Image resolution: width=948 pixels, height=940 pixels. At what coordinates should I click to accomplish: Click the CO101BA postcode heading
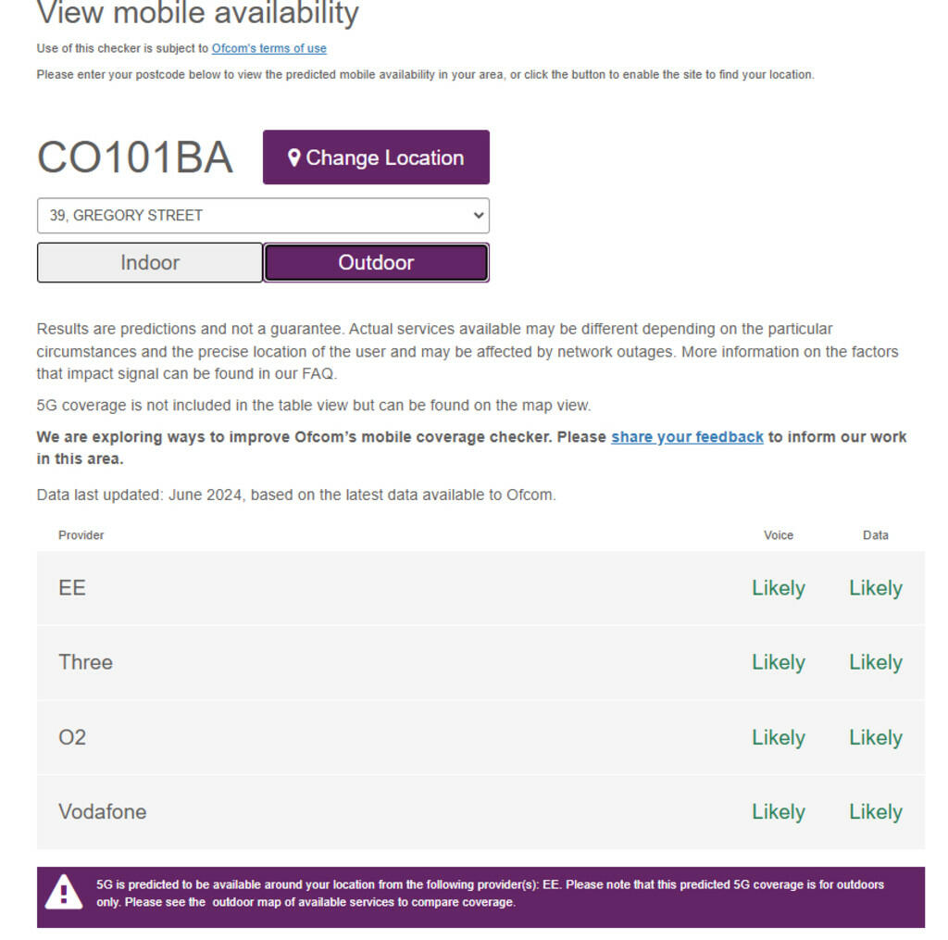135,157
